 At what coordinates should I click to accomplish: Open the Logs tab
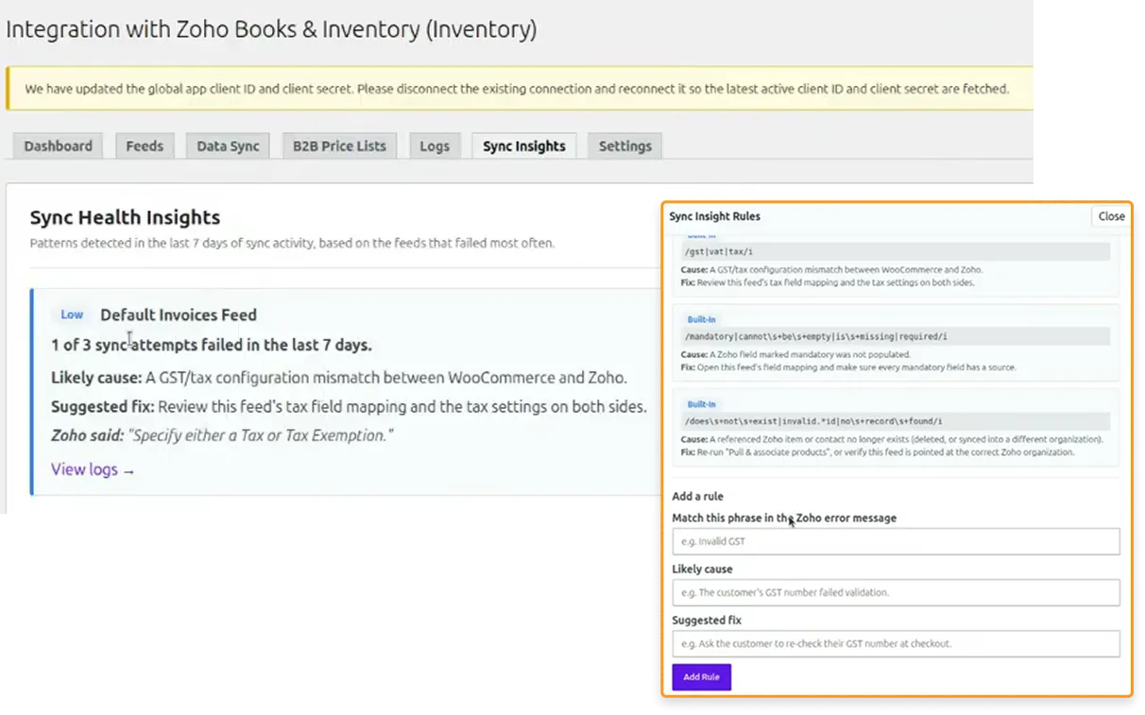435,145
